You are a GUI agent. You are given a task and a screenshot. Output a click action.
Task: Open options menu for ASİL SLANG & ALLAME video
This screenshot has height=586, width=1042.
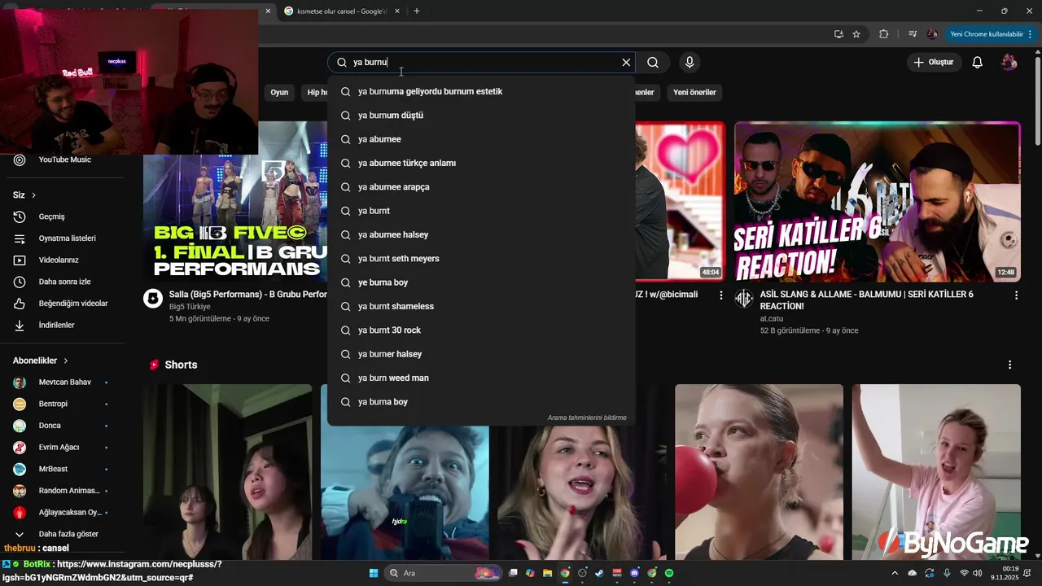click(1016, 295)
